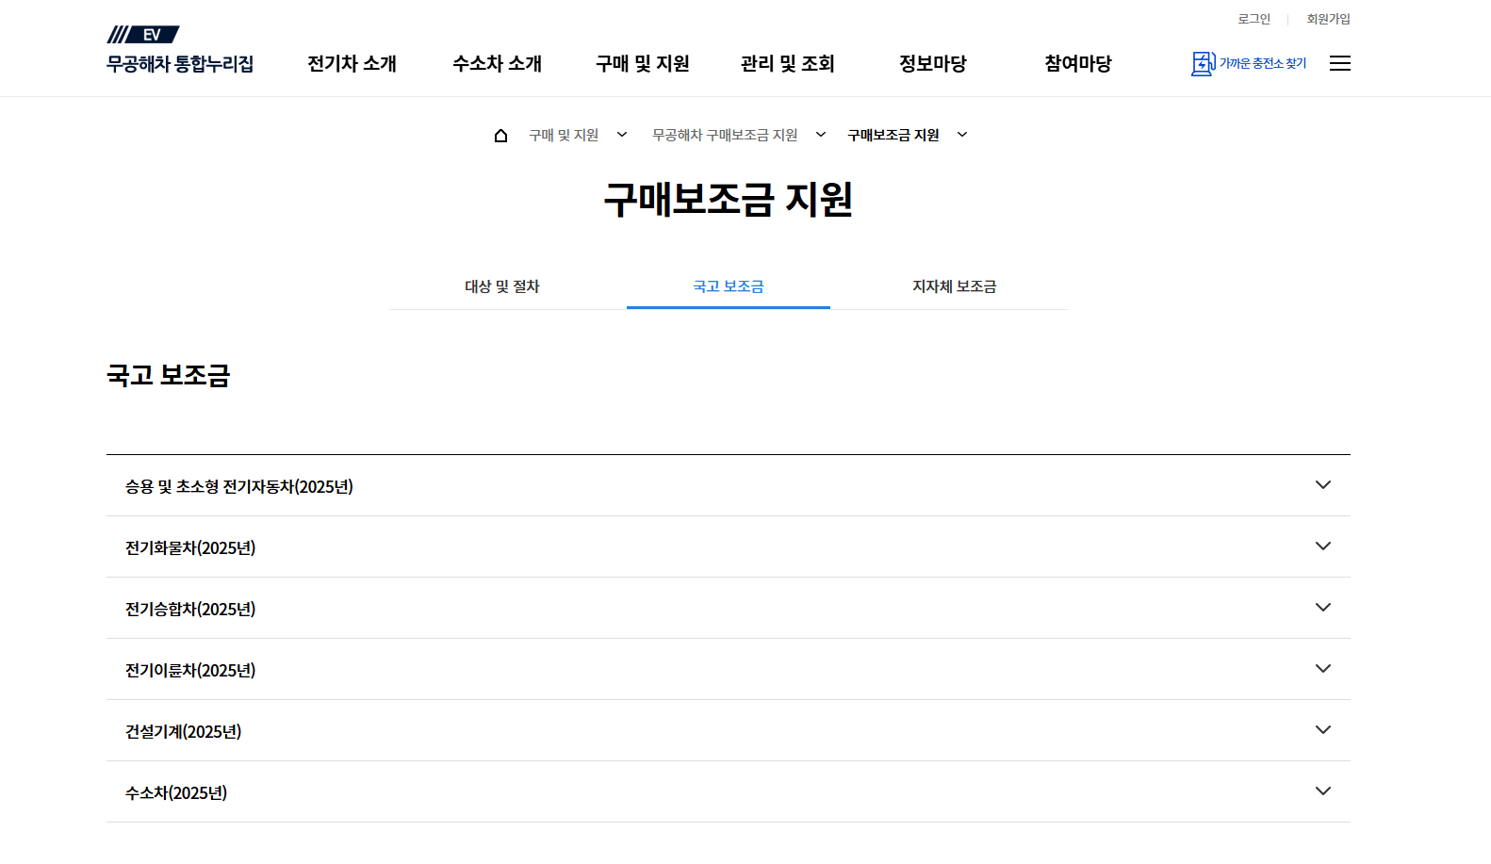Open the 구매 및 지원 top menu
The image size is (1491, 864).
[643, 63]
